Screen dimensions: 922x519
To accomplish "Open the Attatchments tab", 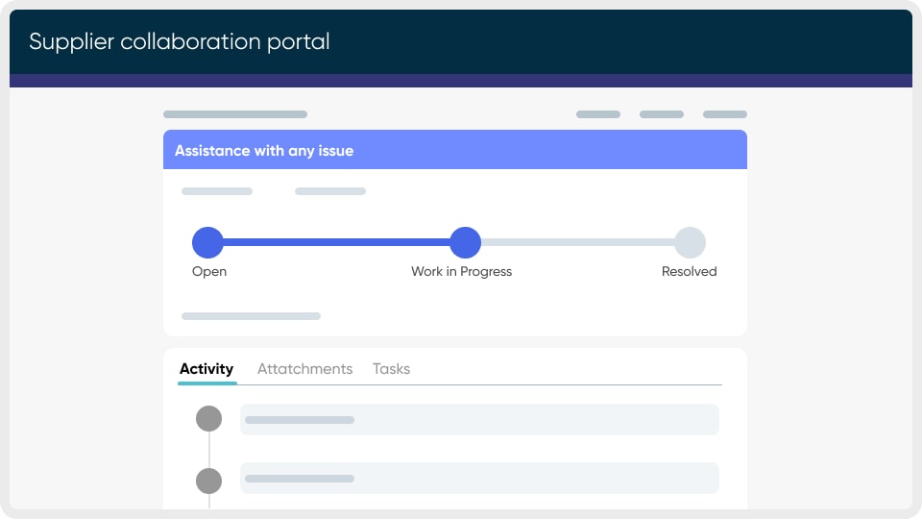I will 304,369.
